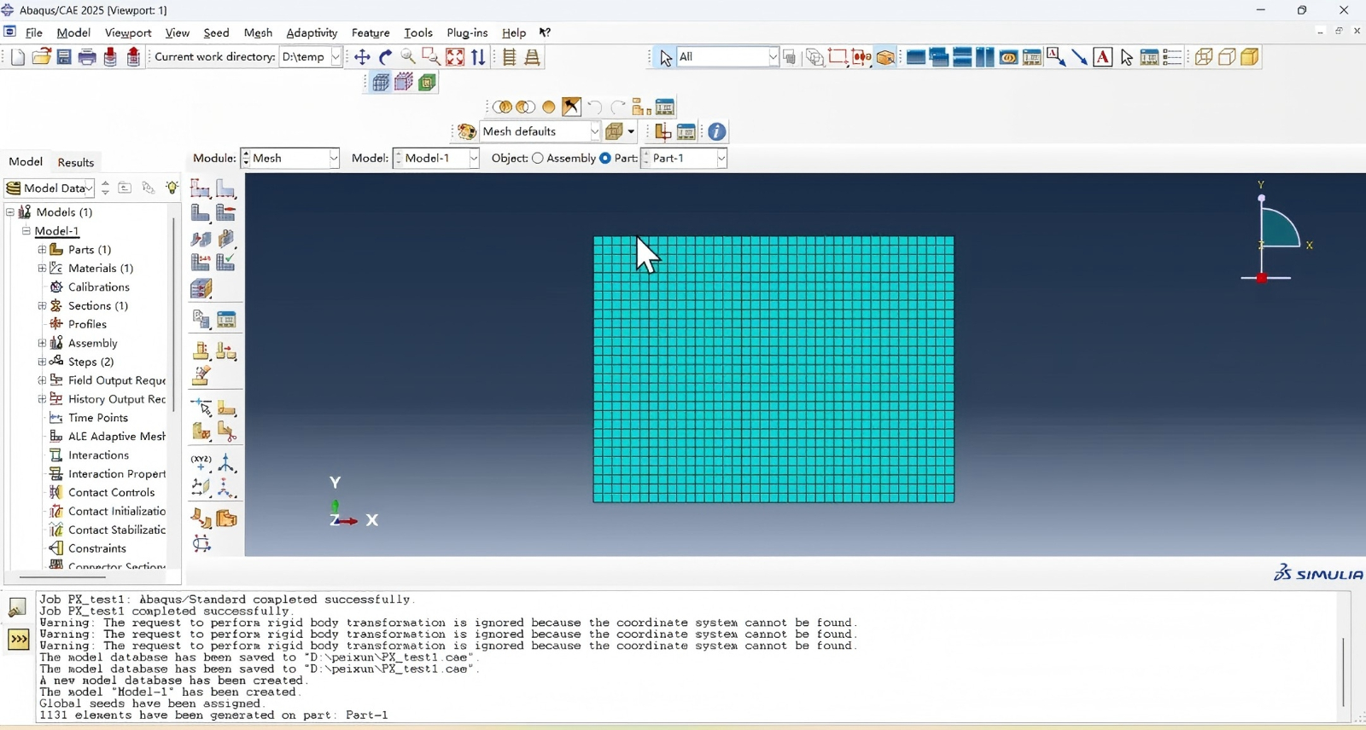Click Model-1 in the model tree
1366x730 pixels.
coord(56,231)
